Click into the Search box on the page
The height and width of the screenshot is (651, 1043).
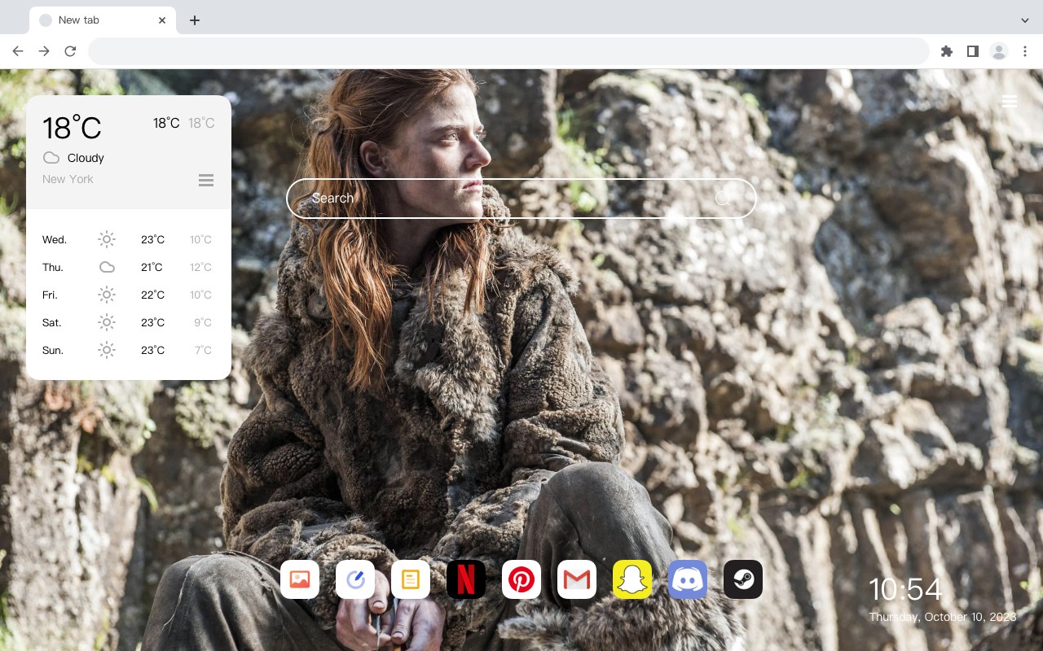pos(521,199)
